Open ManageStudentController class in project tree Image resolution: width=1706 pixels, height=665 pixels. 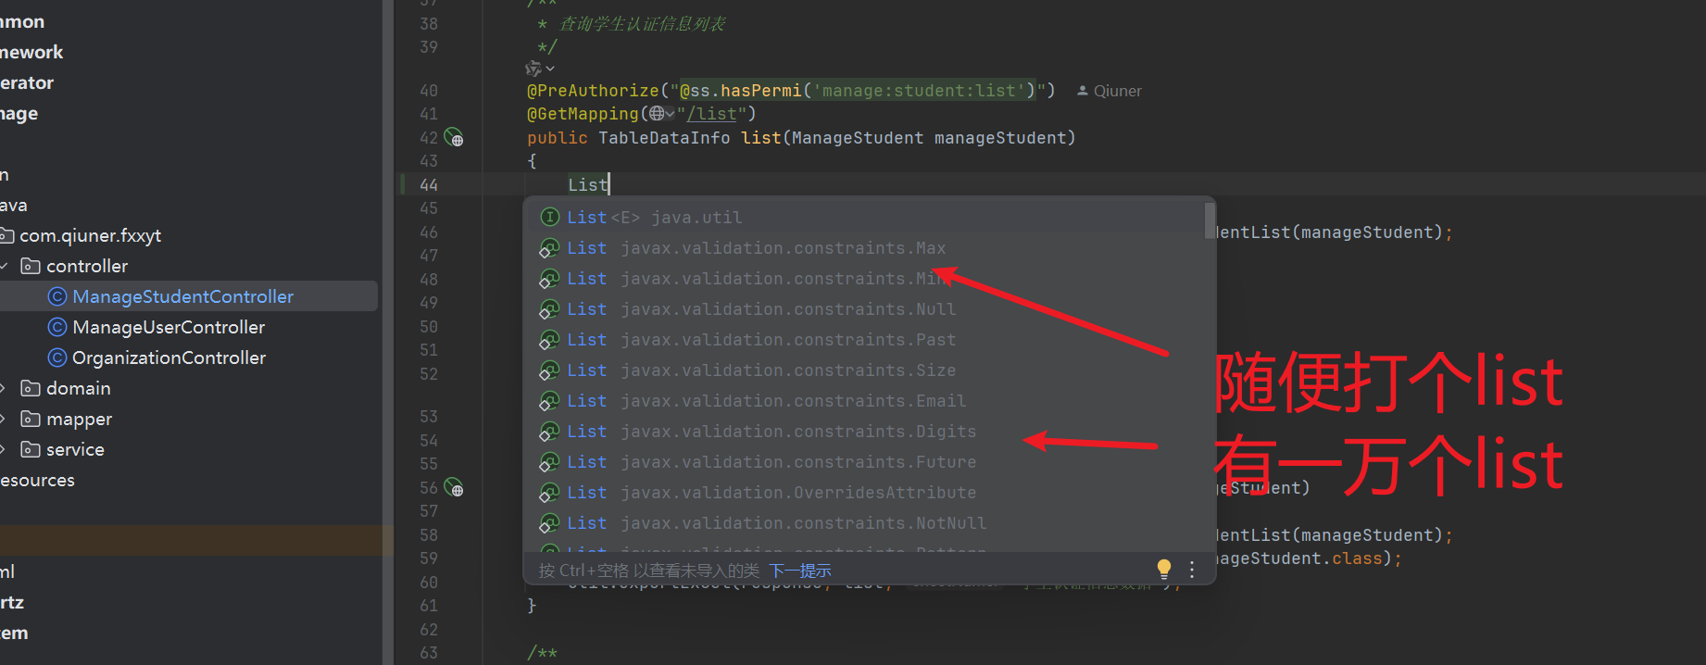click(x=182, y=296)
